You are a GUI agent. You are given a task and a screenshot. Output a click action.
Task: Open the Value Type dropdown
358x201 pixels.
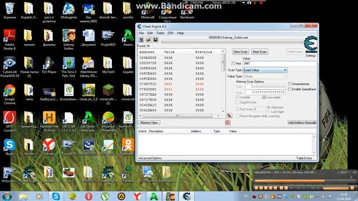click(x=265, y=76)
